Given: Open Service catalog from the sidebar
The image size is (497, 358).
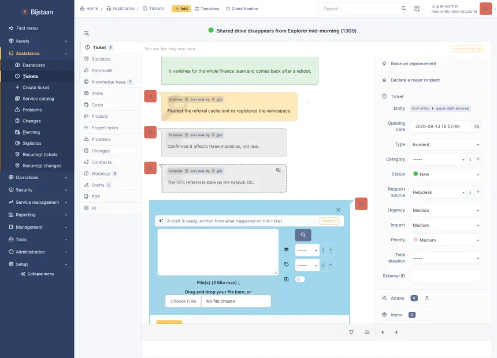Looking at the screenshot, I should tap(38, 99).
